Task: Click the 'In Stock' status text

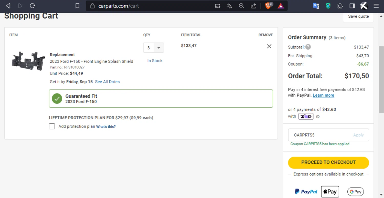Action: tap(155, 61)
